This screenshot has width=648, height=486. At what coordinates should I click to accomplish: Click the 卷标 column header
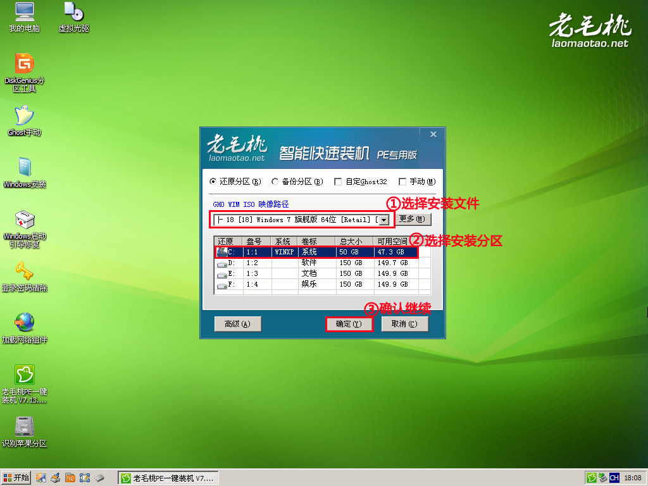click(x=317, y=241)
